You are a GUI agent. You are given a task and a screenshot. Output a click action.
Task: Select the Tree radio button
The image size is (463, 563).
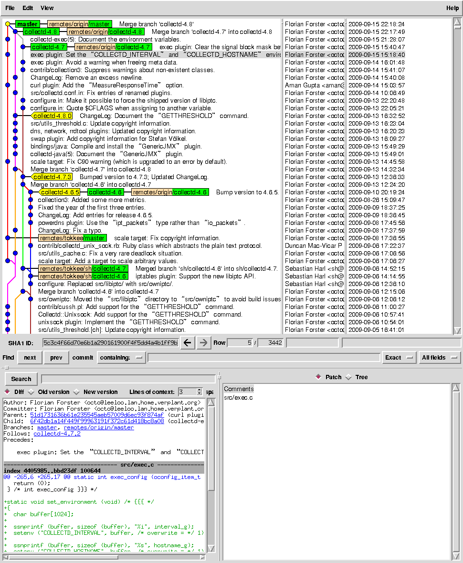348,377
